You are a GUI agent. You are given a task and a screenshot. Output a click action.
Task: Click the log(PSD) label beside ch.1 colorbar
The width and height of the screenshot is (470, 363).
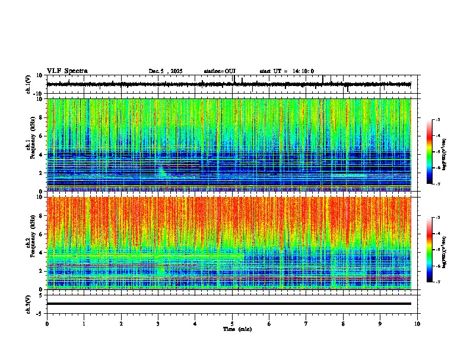pyautogui.click(x=444, y=154)
